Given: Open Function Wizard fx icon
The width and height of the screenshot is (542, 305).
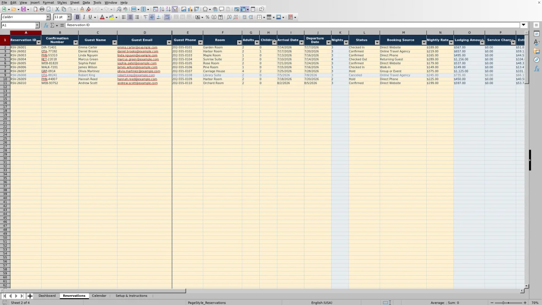Looking at the screenshot, I should click(46, 25).
